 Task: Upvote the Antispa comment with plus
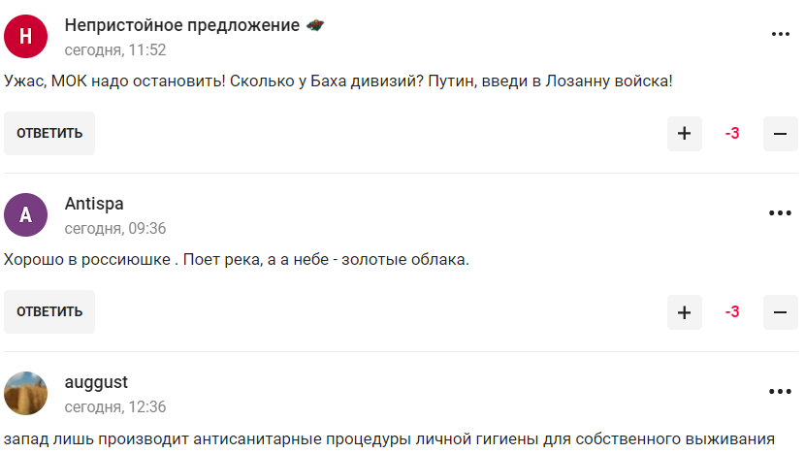684,312
